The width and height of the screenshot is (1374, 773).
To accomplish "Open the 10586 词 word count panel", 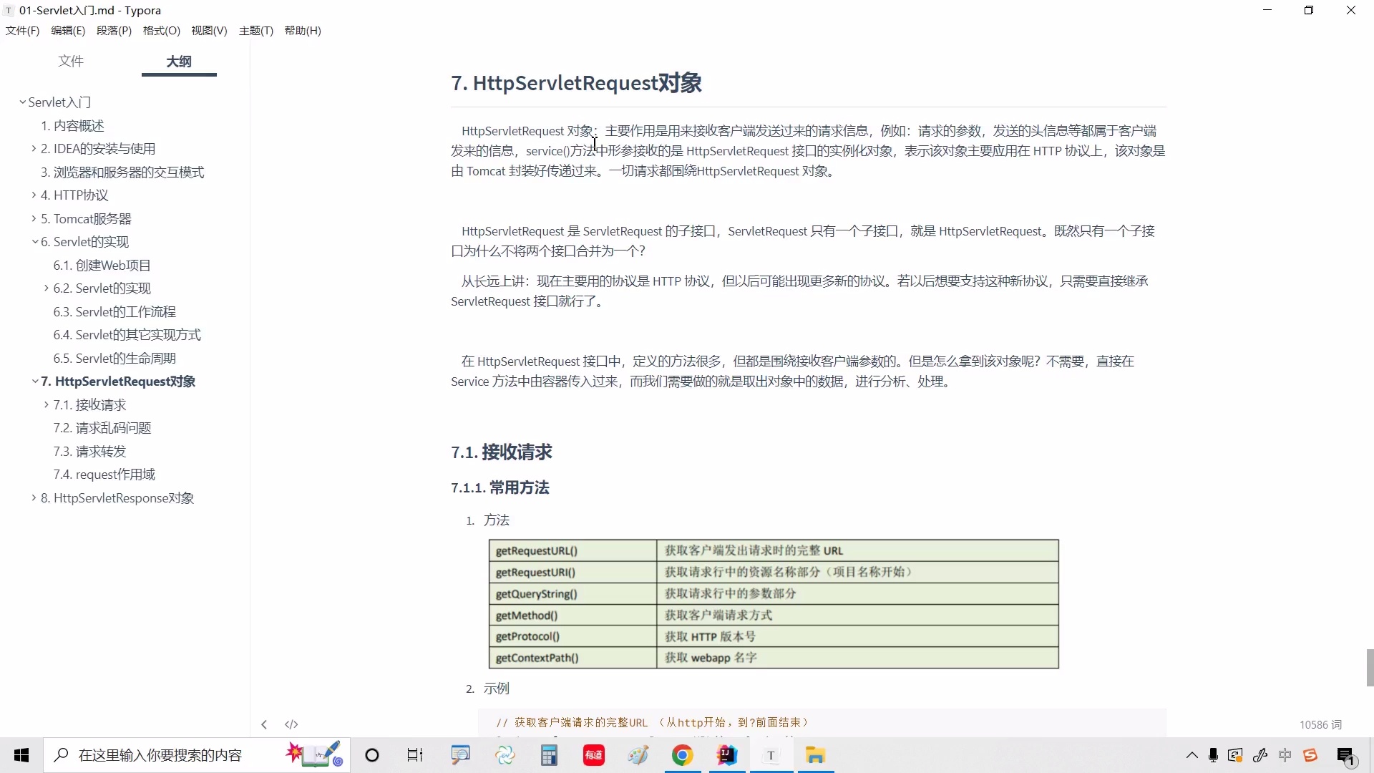I will point(1320,724).
